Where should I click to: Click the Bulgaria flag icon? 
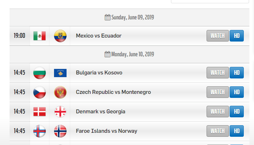40,73
